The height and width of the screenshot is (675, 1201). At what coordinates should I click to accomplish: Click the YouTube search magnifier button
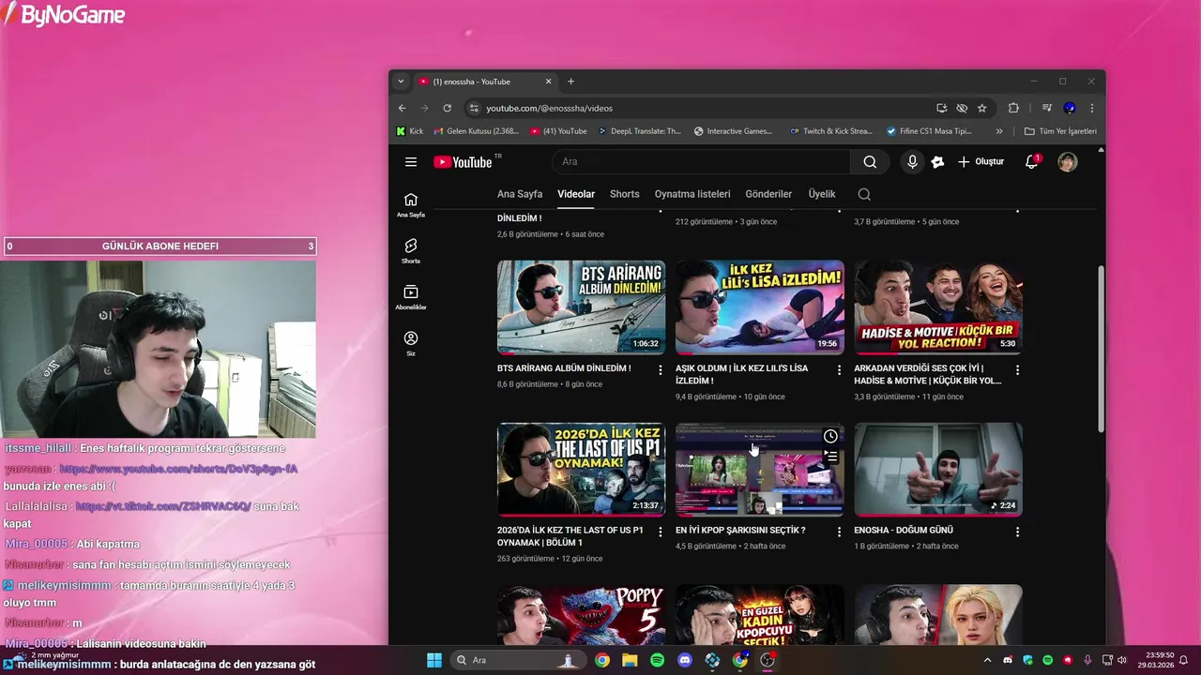point(870,162)
